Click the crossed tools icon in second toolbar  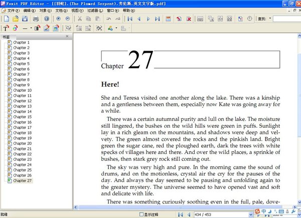(99, 29)
